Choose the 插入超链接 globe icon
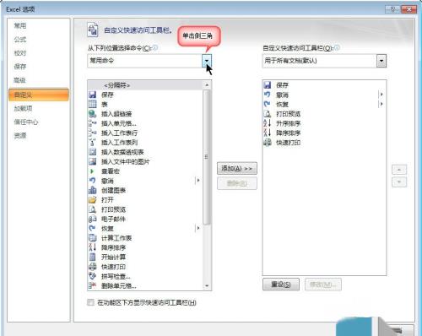 point(92,114)
